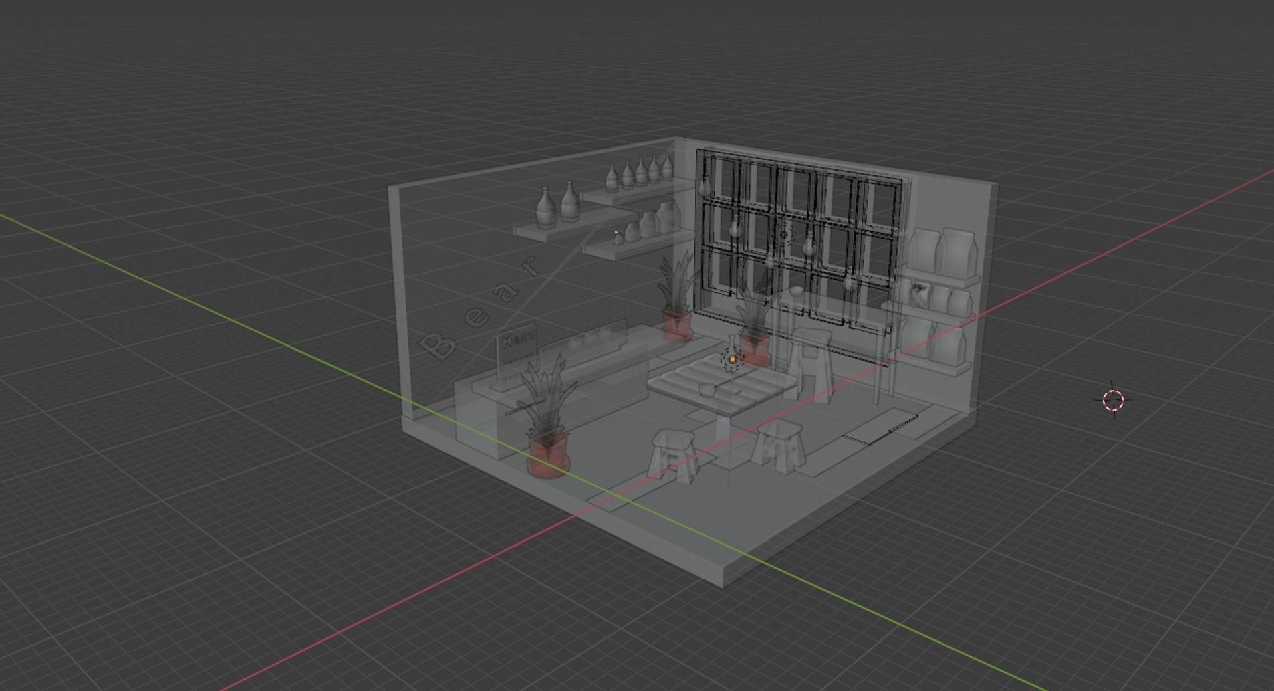Select the potted plant under the wall shelves

click(676, 298)
